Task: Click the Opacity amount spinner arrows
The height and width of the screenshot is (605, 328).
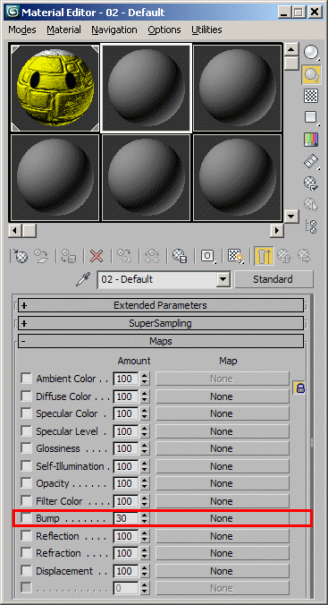Action: 145,483
